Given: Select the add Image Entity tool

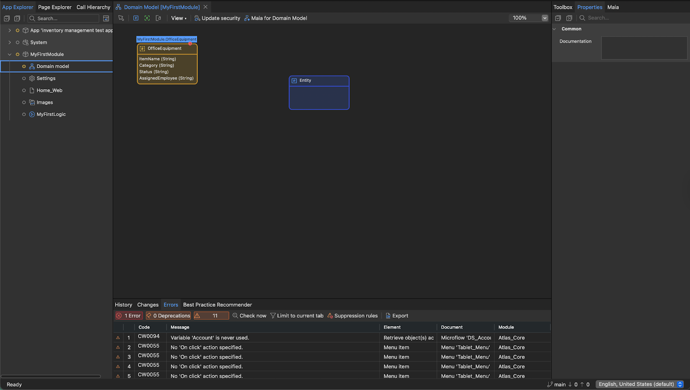Looking at the screenshot, I should 147,18.
